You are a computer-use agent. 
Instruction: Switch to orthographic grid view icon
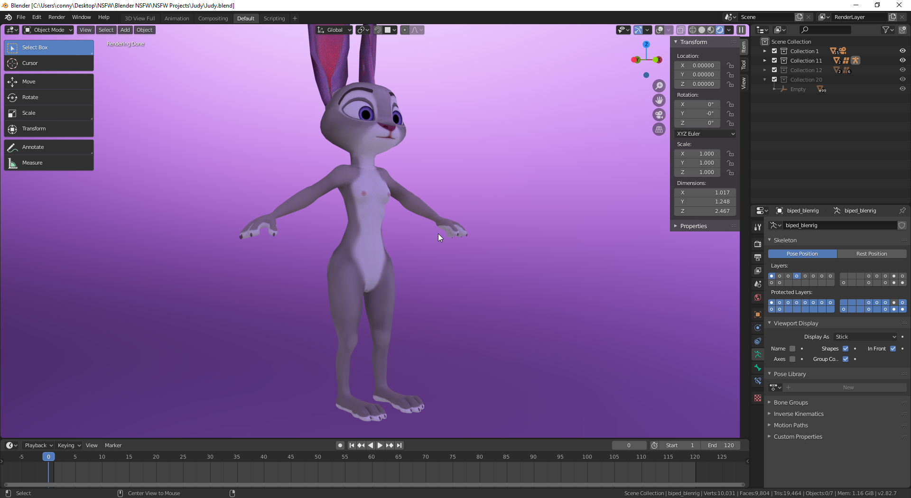point(659,129)
